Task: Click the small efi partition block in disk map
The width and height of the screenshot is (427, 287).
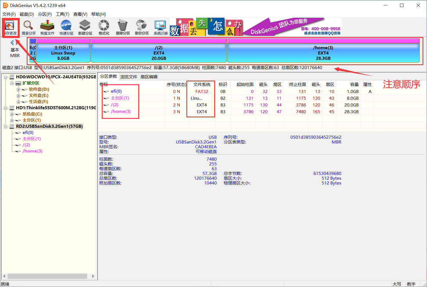Action: 33,51
